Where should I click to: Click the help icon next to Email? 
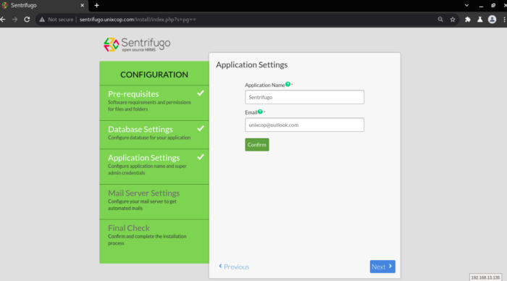coord(260,112)
